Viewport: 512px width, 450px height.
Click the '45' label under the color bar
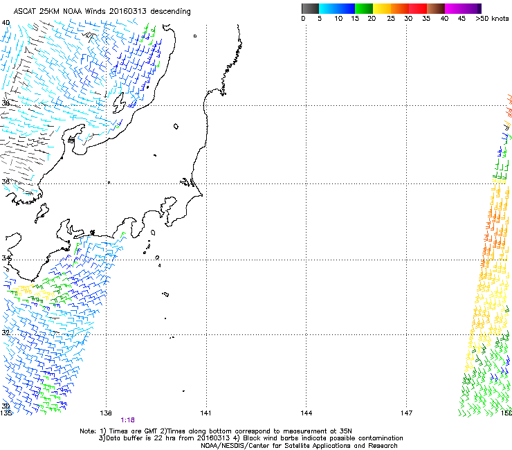tap(461, 19)
